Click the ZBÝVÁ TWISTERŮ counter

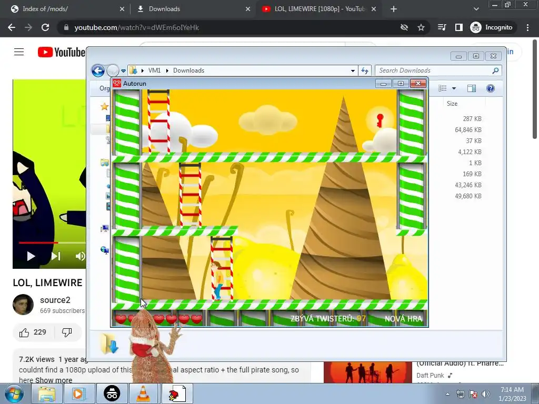328,319
